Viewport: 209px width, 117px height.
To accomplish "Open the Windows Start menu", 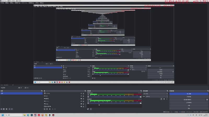I will coord(3,115).
